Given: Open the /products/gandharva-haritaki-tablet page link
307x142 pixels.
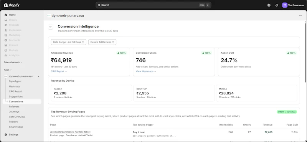Looking at the screenshot, I should click(70, 132).
